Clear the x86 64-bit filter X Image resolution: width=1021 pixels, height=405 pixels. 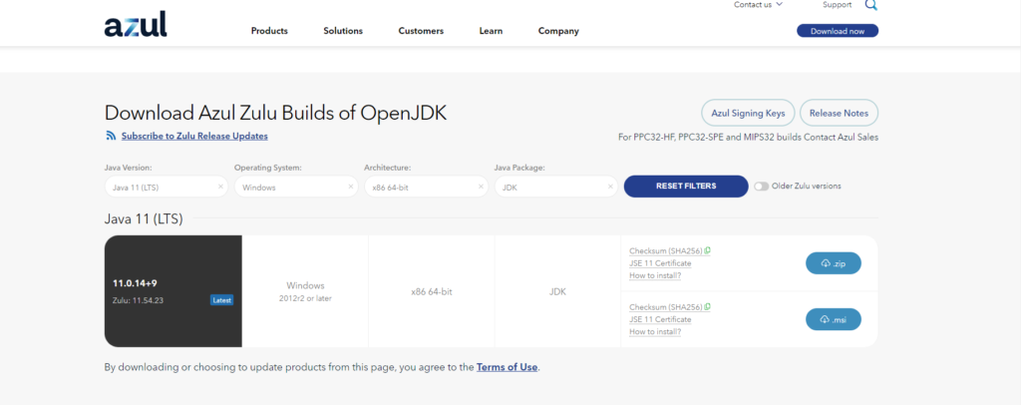pos(482,187)
